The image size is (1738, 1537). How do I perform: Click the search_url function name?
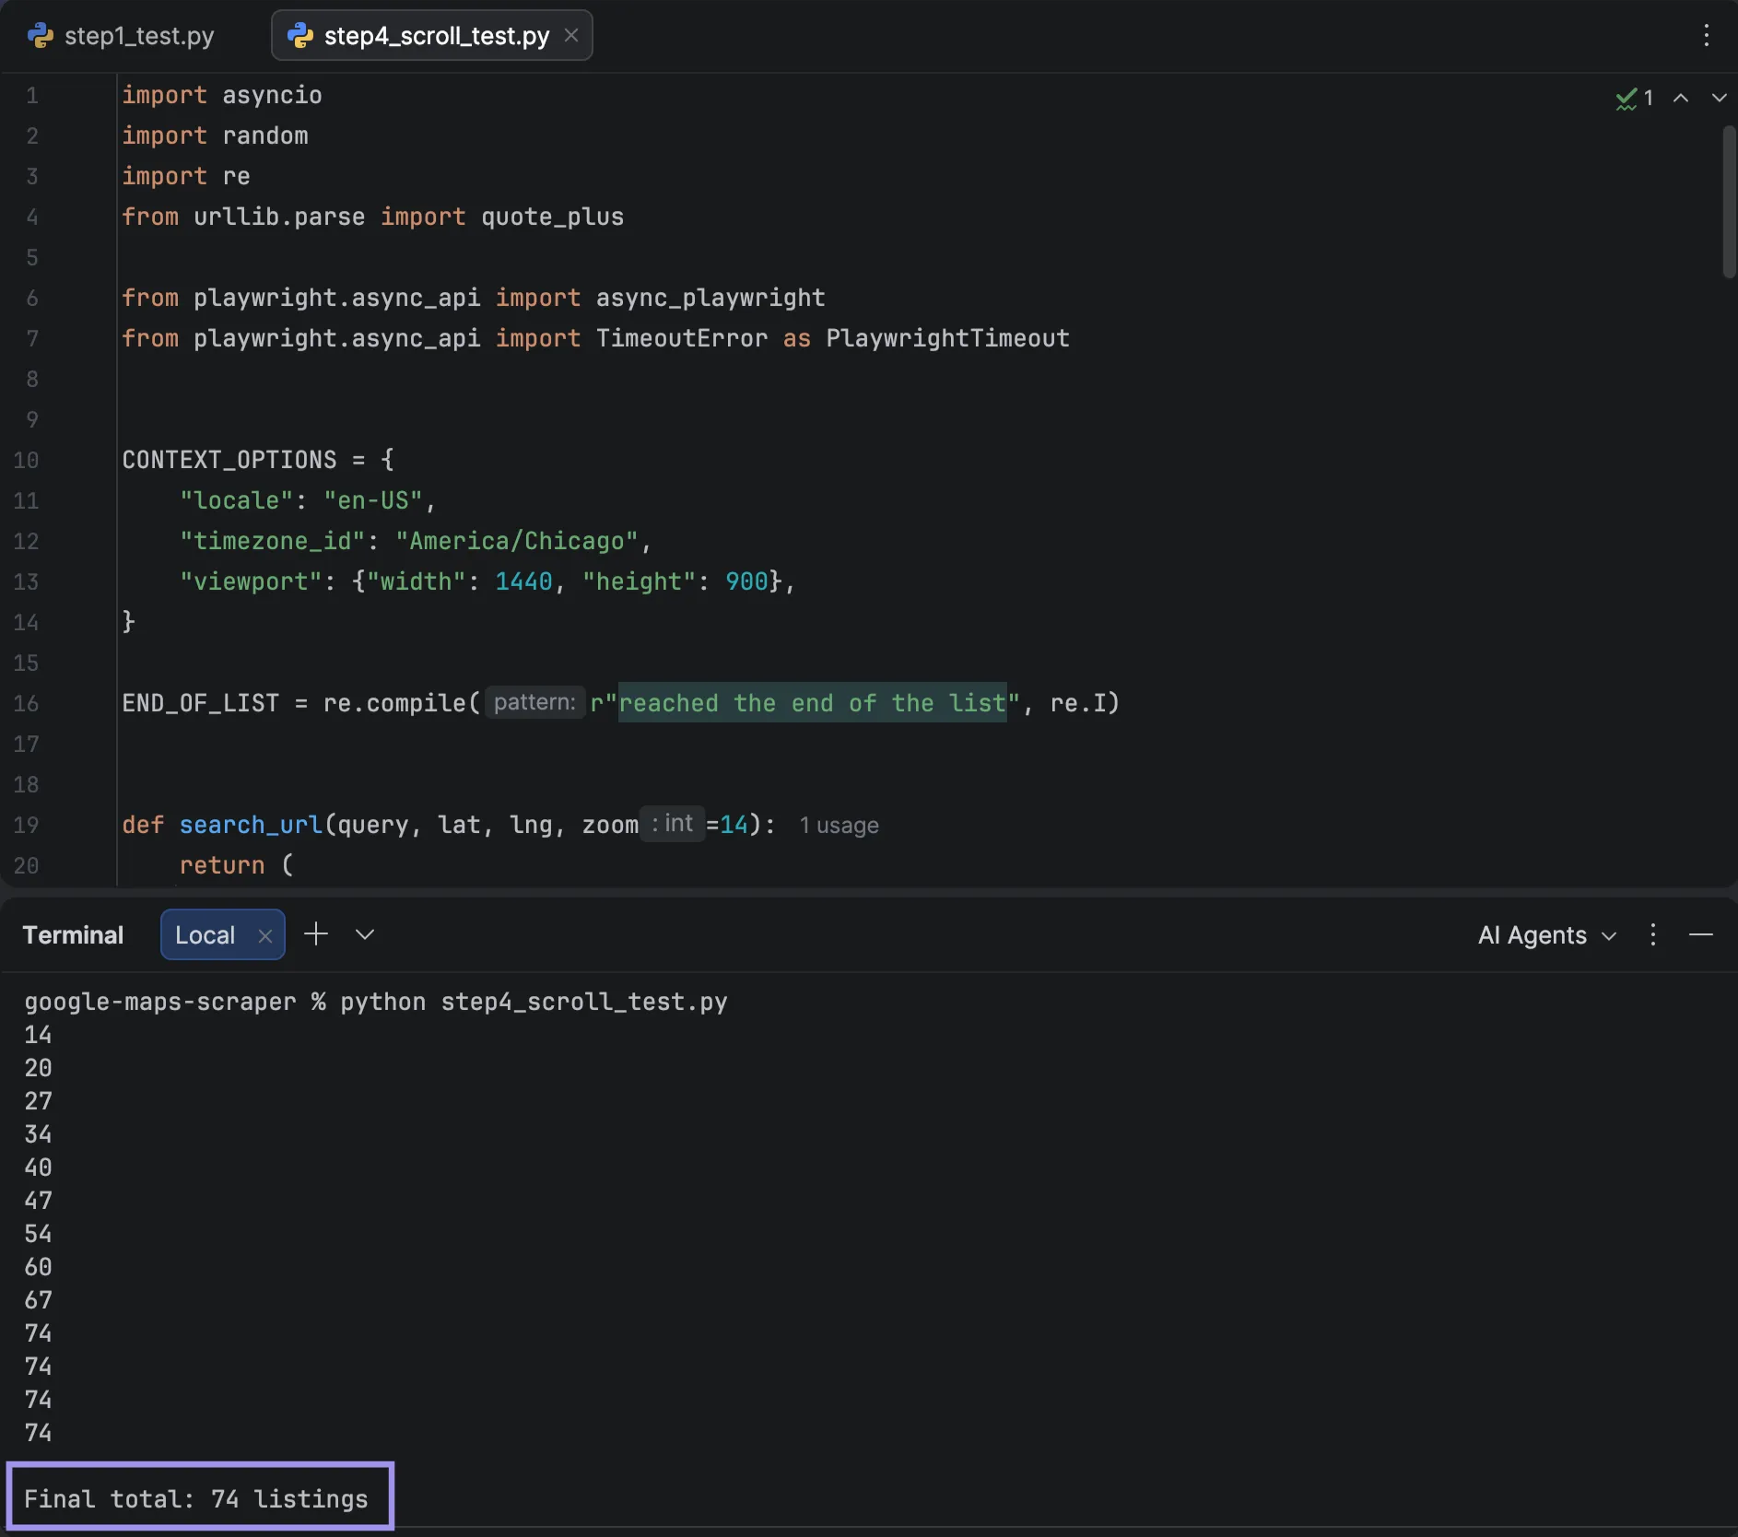(x=251, y=825)
